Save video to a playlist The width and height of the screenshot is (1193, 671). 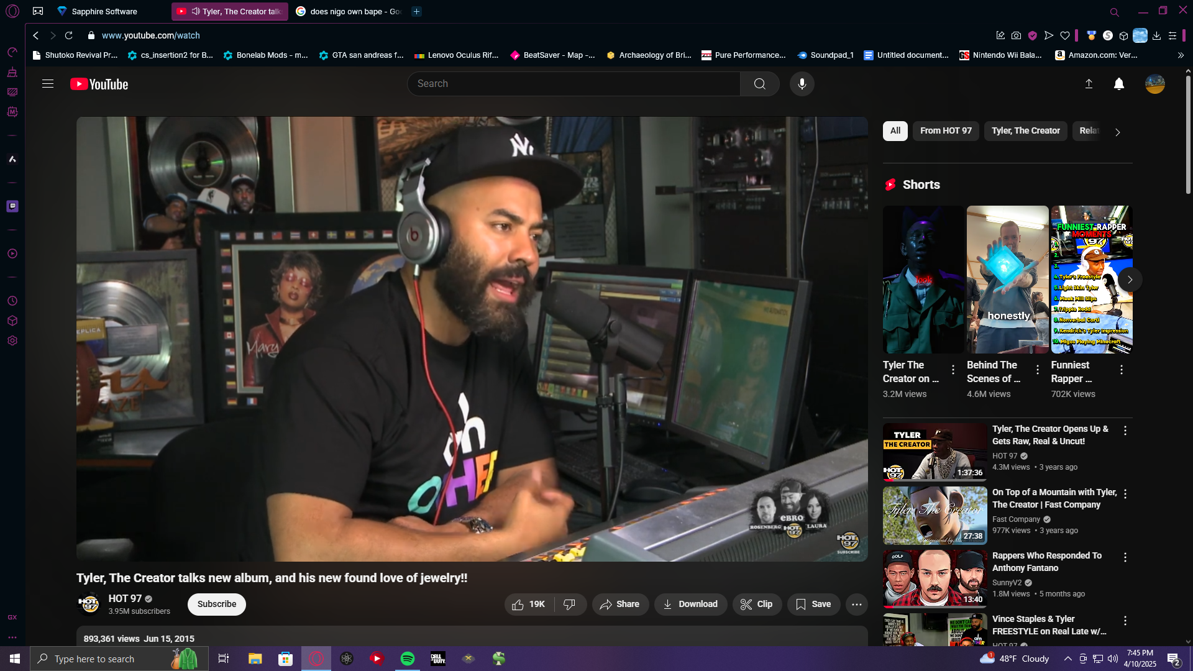pos(813,604)
